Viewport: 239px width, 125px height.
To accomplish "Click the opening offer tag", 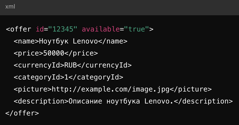I will pos(19,29).
